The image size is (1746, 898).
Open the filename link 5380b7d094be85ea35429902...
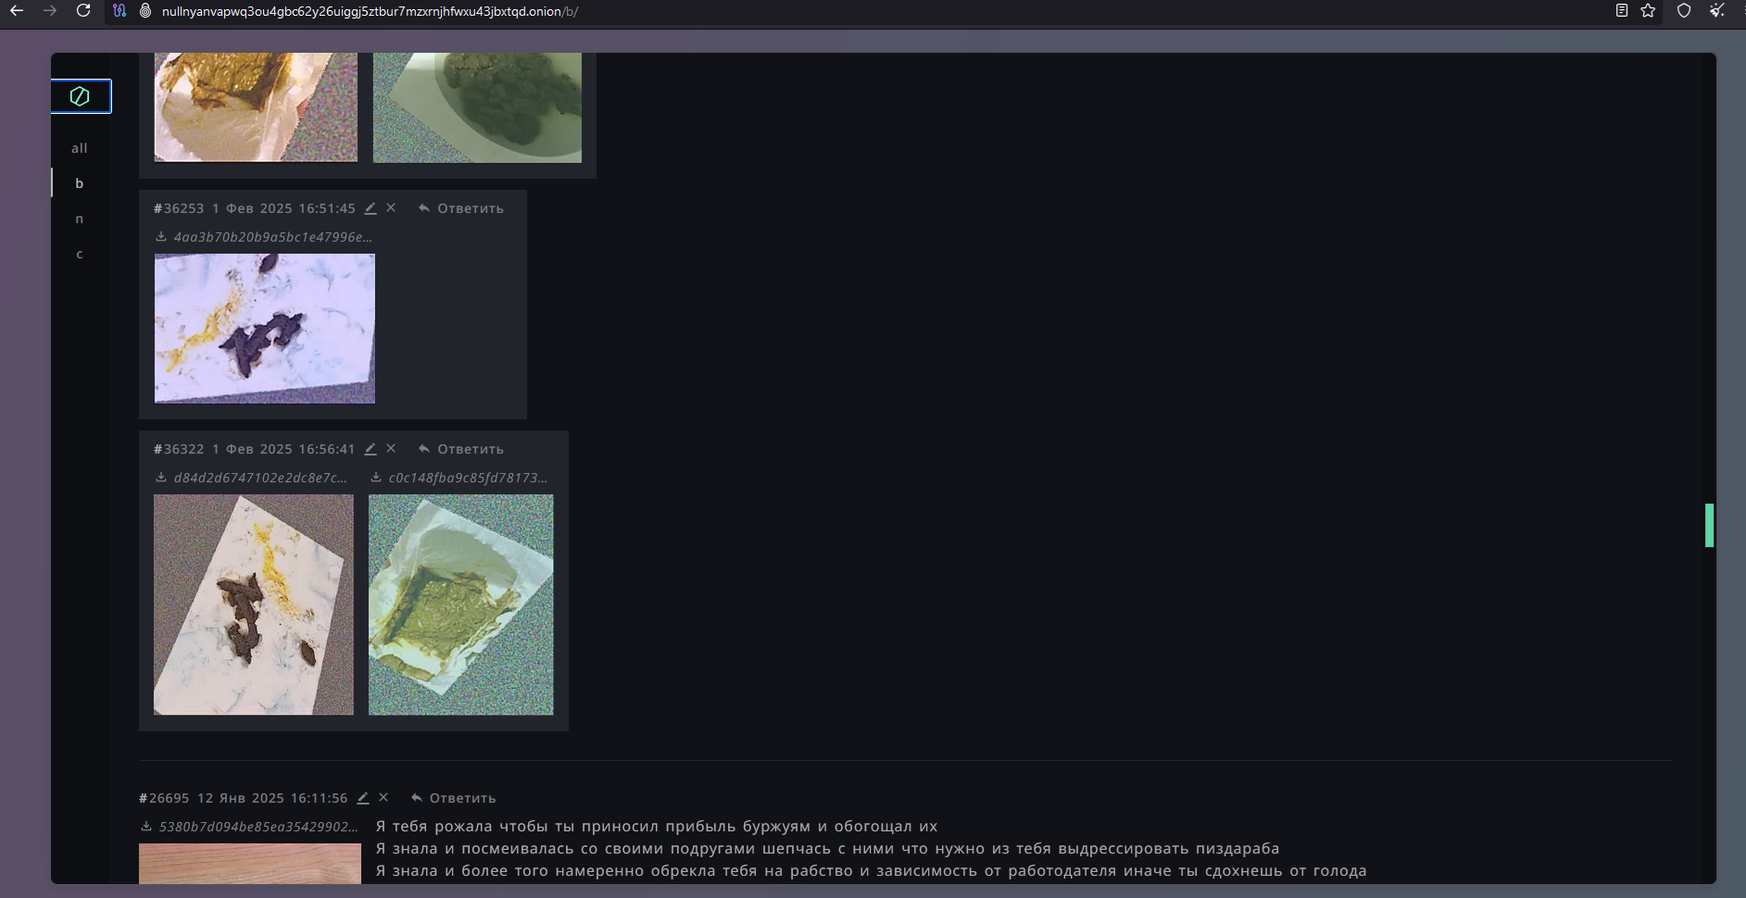pos(258,827)
